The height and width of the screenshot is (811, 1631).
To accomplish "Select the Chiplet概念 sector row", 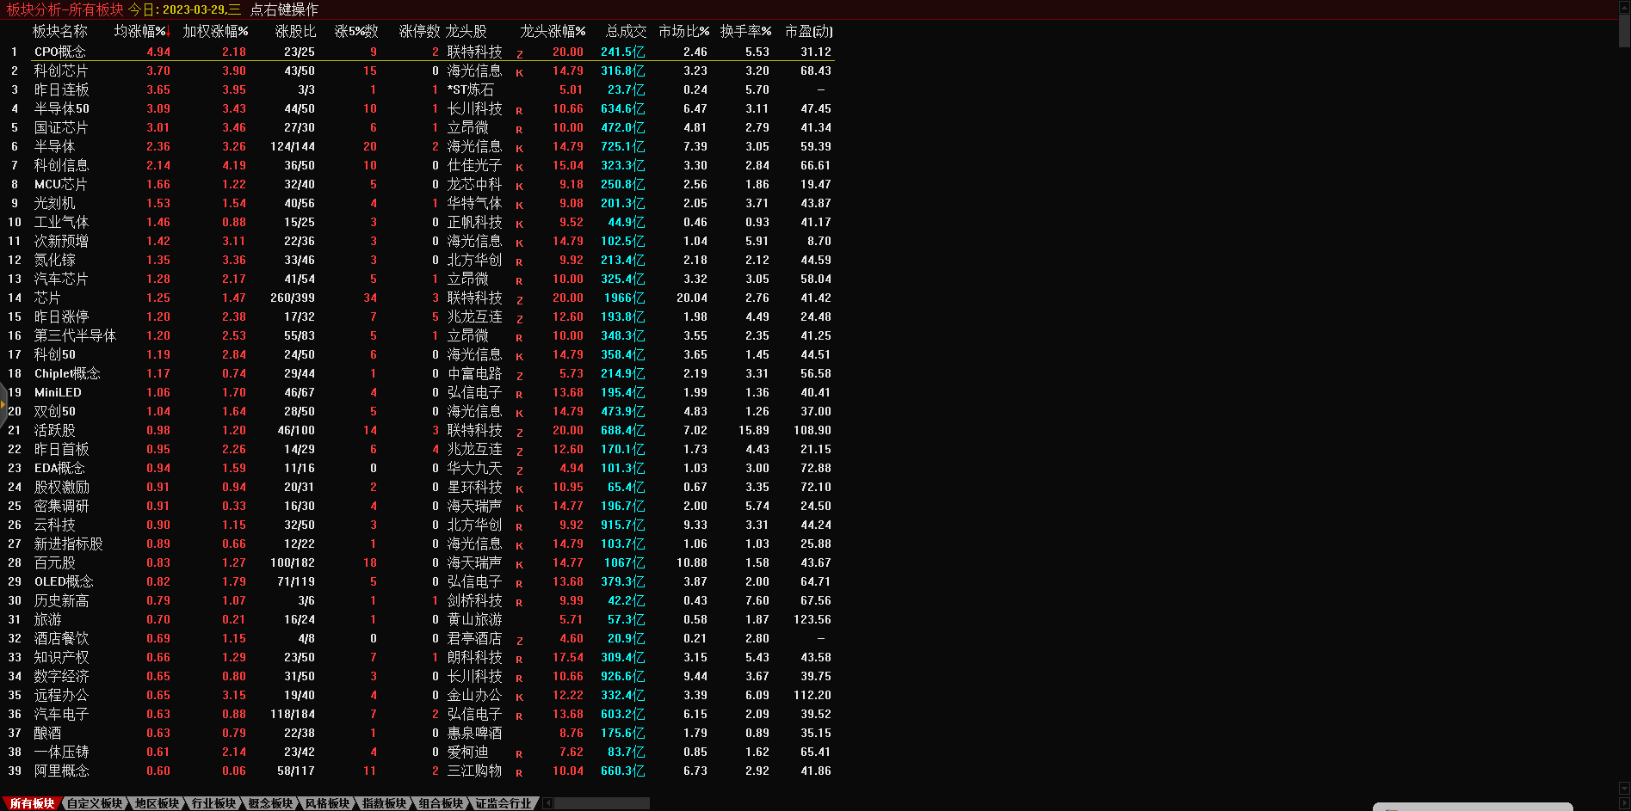I will [67, 374].
